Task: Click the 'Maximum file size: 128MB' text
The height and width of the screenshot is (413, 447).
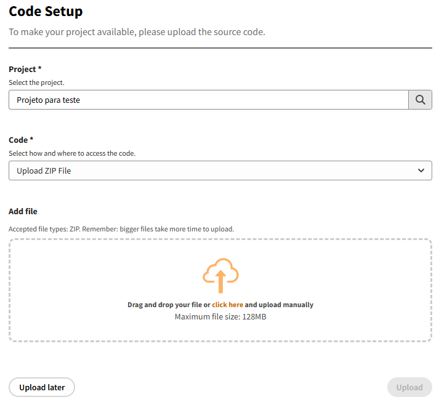Action: (x=220, y=317)
